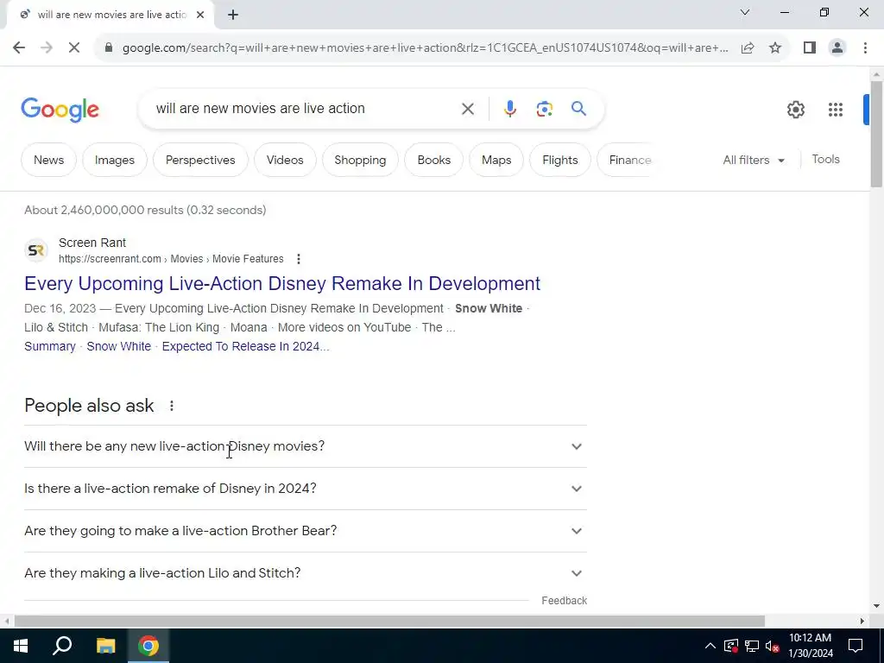The image size is (884, 663).
Task: Open Google quick settings gear
Action: (x=795, y=110)
